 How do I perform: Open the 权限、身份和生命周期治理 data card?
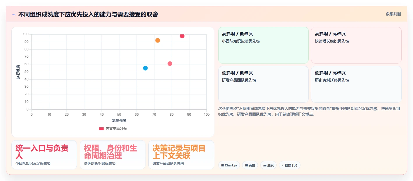[x=113, y=155]
